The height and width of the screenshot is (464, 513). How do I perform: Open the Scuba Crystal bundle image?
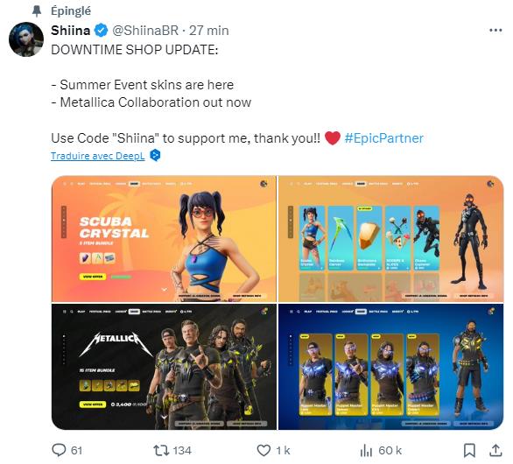(165, 239)
